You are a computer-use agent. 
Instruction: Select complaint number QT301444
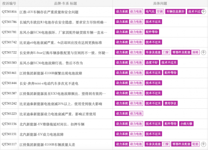click(9, 83)
